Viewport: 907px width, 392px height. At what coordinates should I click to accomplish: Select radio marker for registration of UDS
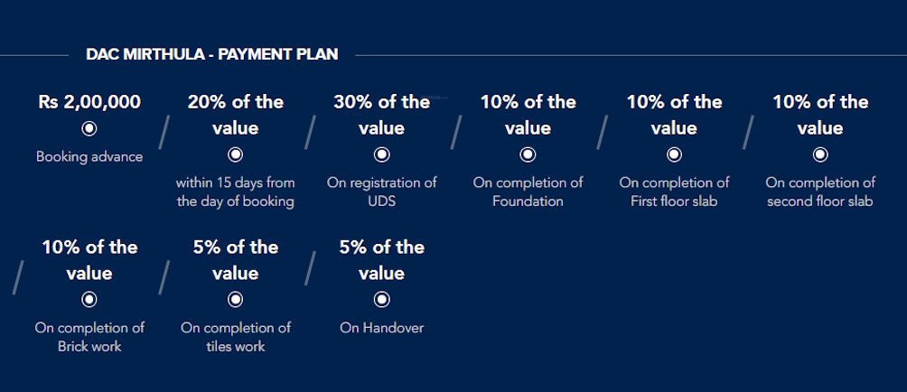tap(382, 154)
